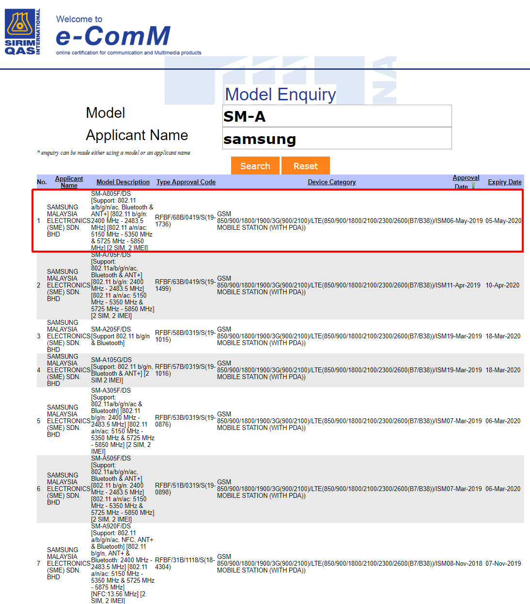This screenshot has height=604, width=530.
Task: Click the e-ComM banner title
Action: tap(113, 36)
